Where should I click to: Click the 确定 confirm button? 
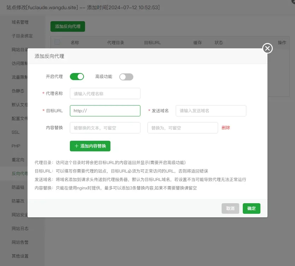(x=251, y=208)
